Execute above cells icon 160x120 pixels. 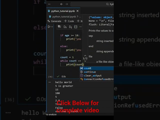[x=65, y=27]
